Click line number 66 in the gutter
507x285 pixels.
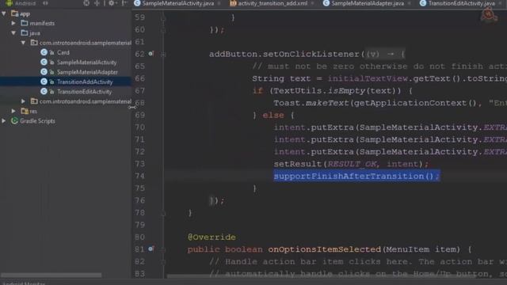139,78
